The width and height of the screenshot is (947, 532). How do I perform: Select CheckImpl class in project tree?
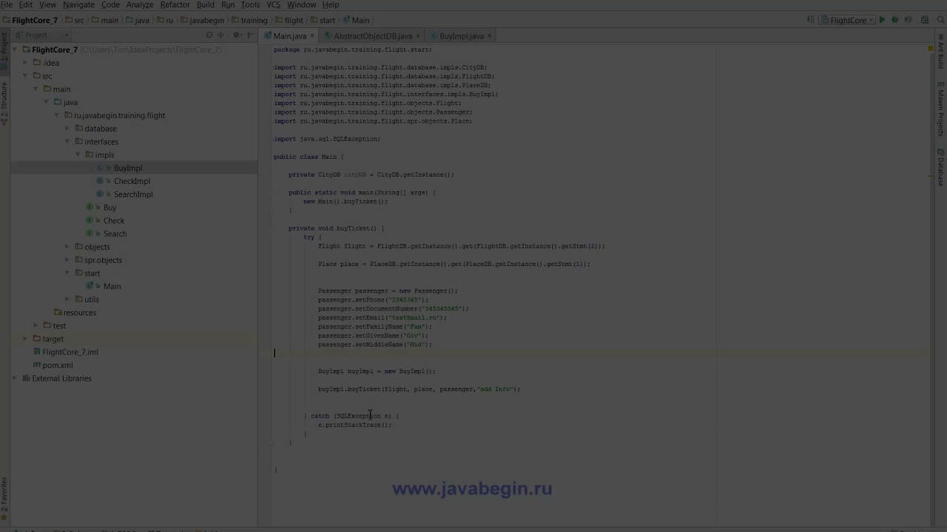[132, 181]
